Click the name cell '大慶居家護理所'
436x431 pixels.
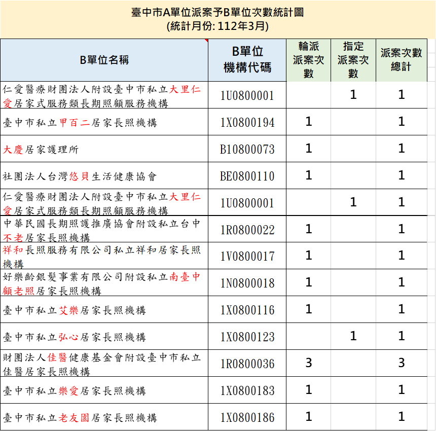(x=104, y=149)
